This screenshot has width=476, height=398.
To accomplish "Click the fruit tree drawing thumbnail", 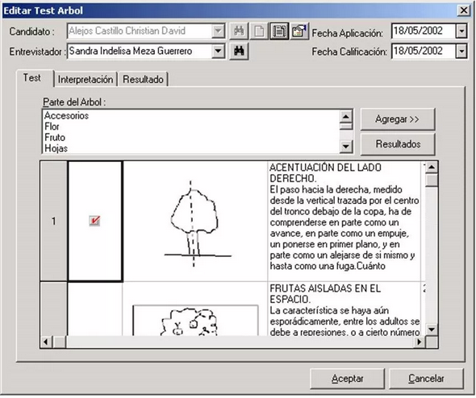I will [195, 321].
